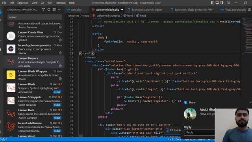The width and height of the screenshot is (252, 142).
Task: Click the filter extensions icon
Action: (43, 9)
